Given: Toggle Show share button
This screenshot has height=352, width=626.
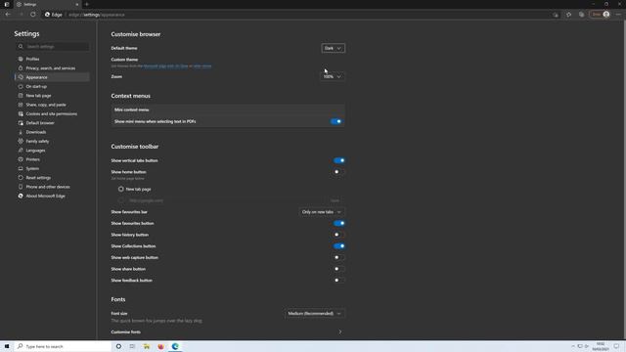Looking at the screenshot, I should point(339,269).
